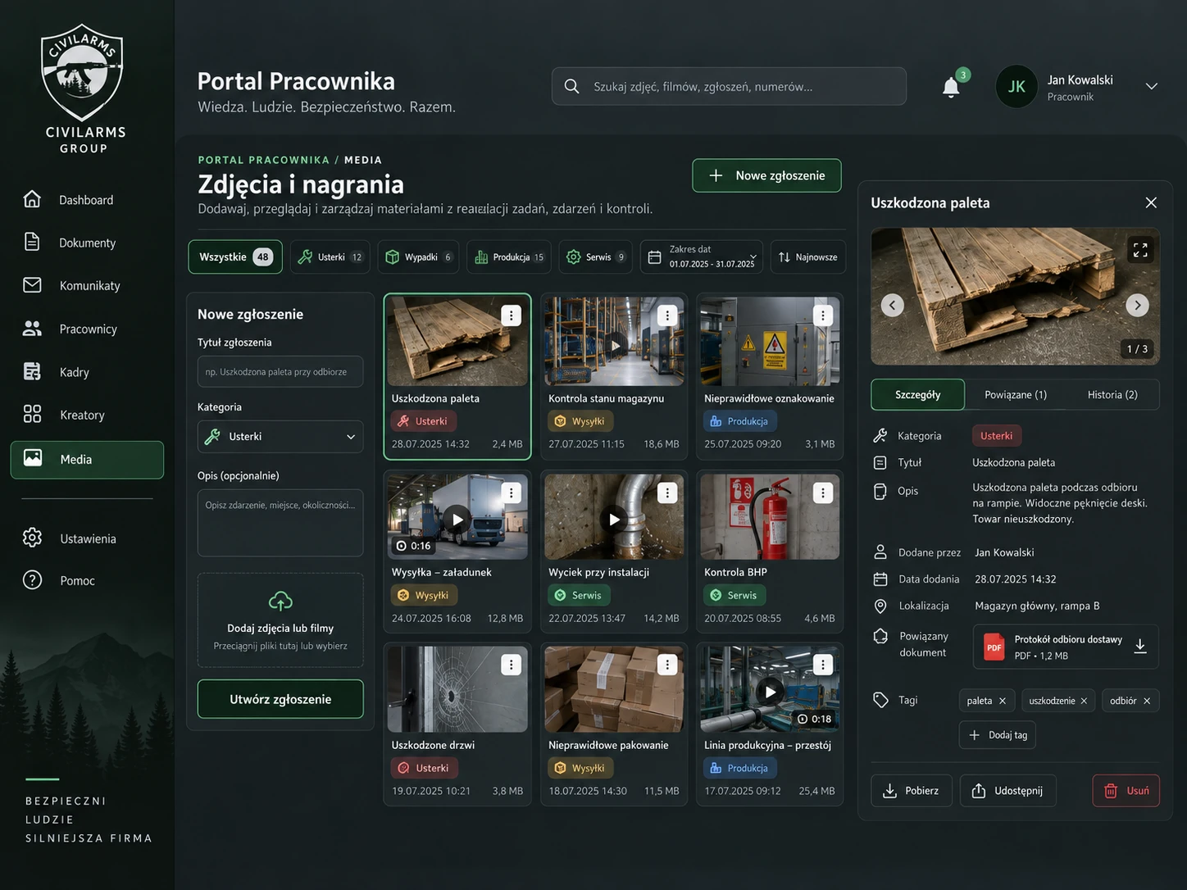Switch to Powiązane (1) tab

pos(1015,394)
